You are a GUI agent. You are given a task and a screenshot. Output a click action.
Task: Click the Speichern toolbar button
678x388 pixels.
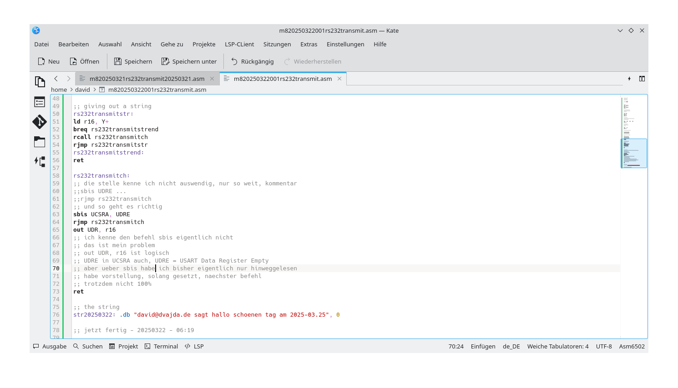(132, 61)
